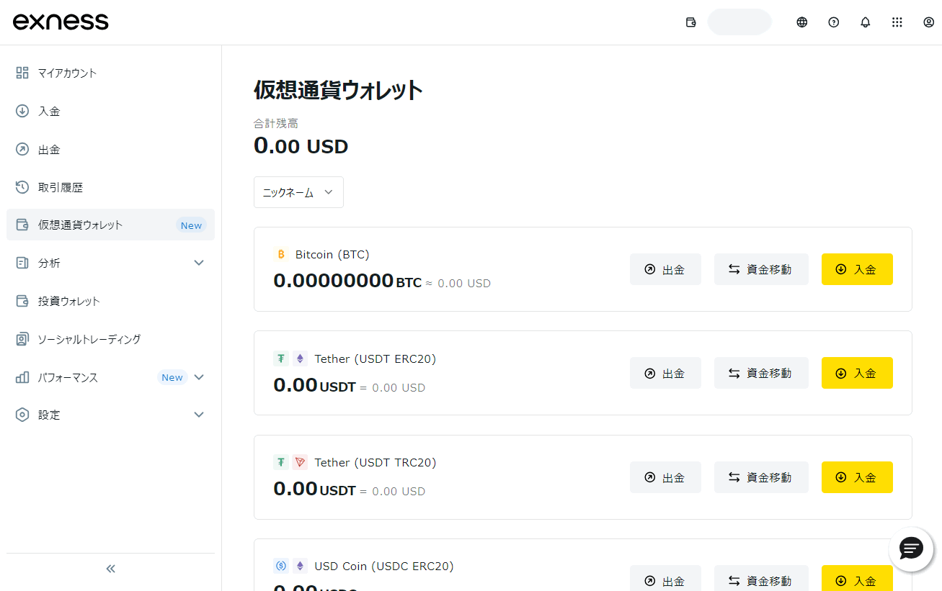Deposit into Tether USDT TRC20
The image size is (942, 591).
pos(857,477)
